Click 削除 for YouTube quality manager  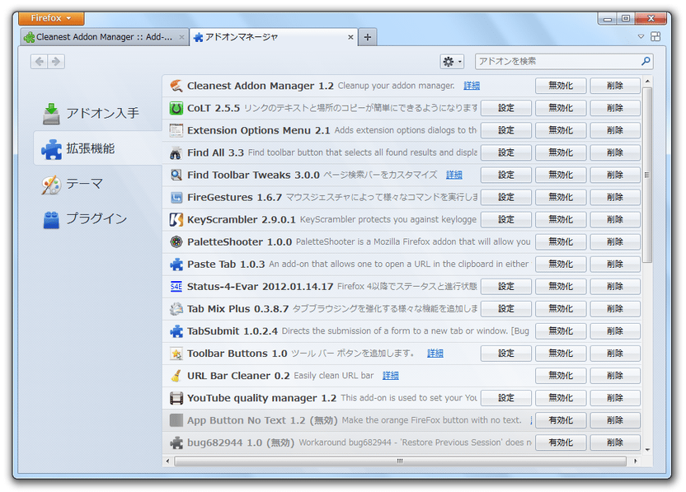(x=615, y=398)
